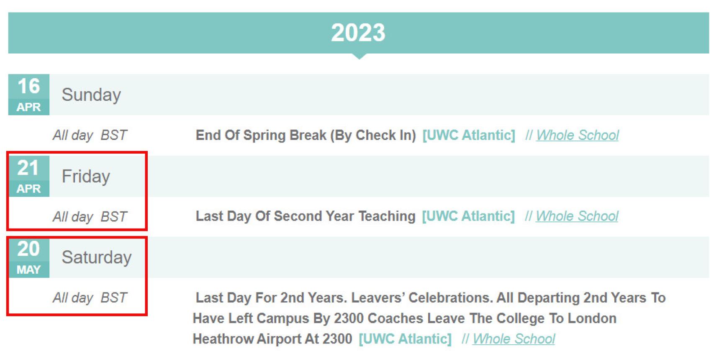Viewport: 714px width, 356px height.
Task: Open Last Day Of Second Year Teaching event
Action: 306,216
